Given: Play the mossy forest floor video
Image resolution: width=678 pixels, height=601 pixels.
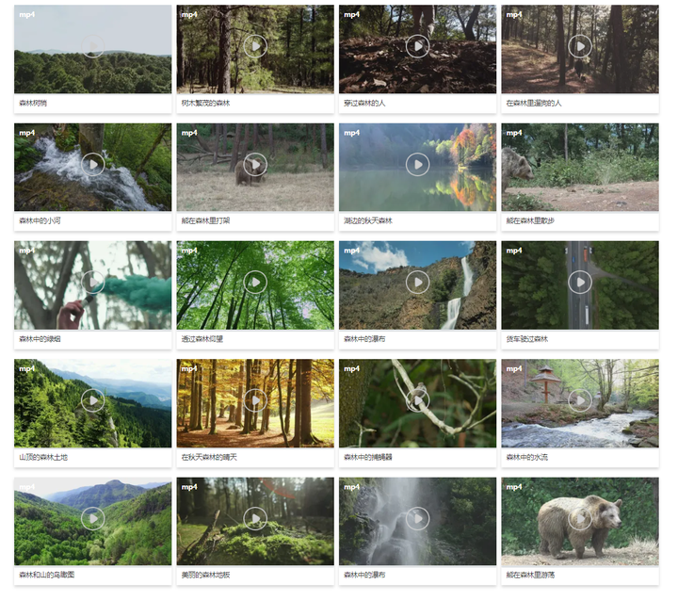Looking at the screenshot, I should click(x=255, y=518).
